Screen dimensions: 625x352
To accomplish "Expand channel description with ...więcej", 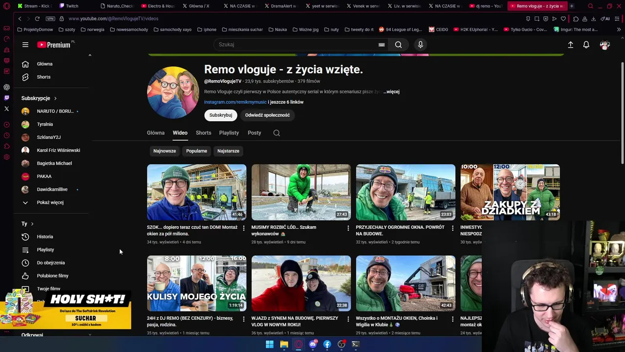I will [x=391, y=91].
